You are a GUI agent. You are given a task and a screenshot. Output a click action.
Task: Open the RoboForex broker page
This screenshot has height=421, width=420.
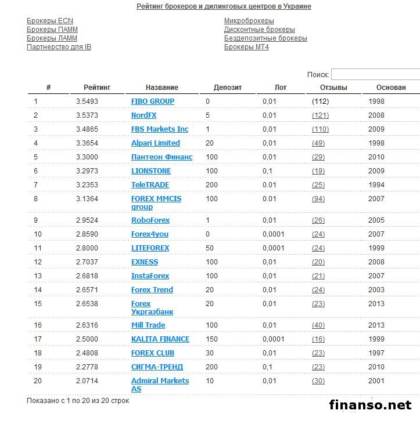click(150, 220)
